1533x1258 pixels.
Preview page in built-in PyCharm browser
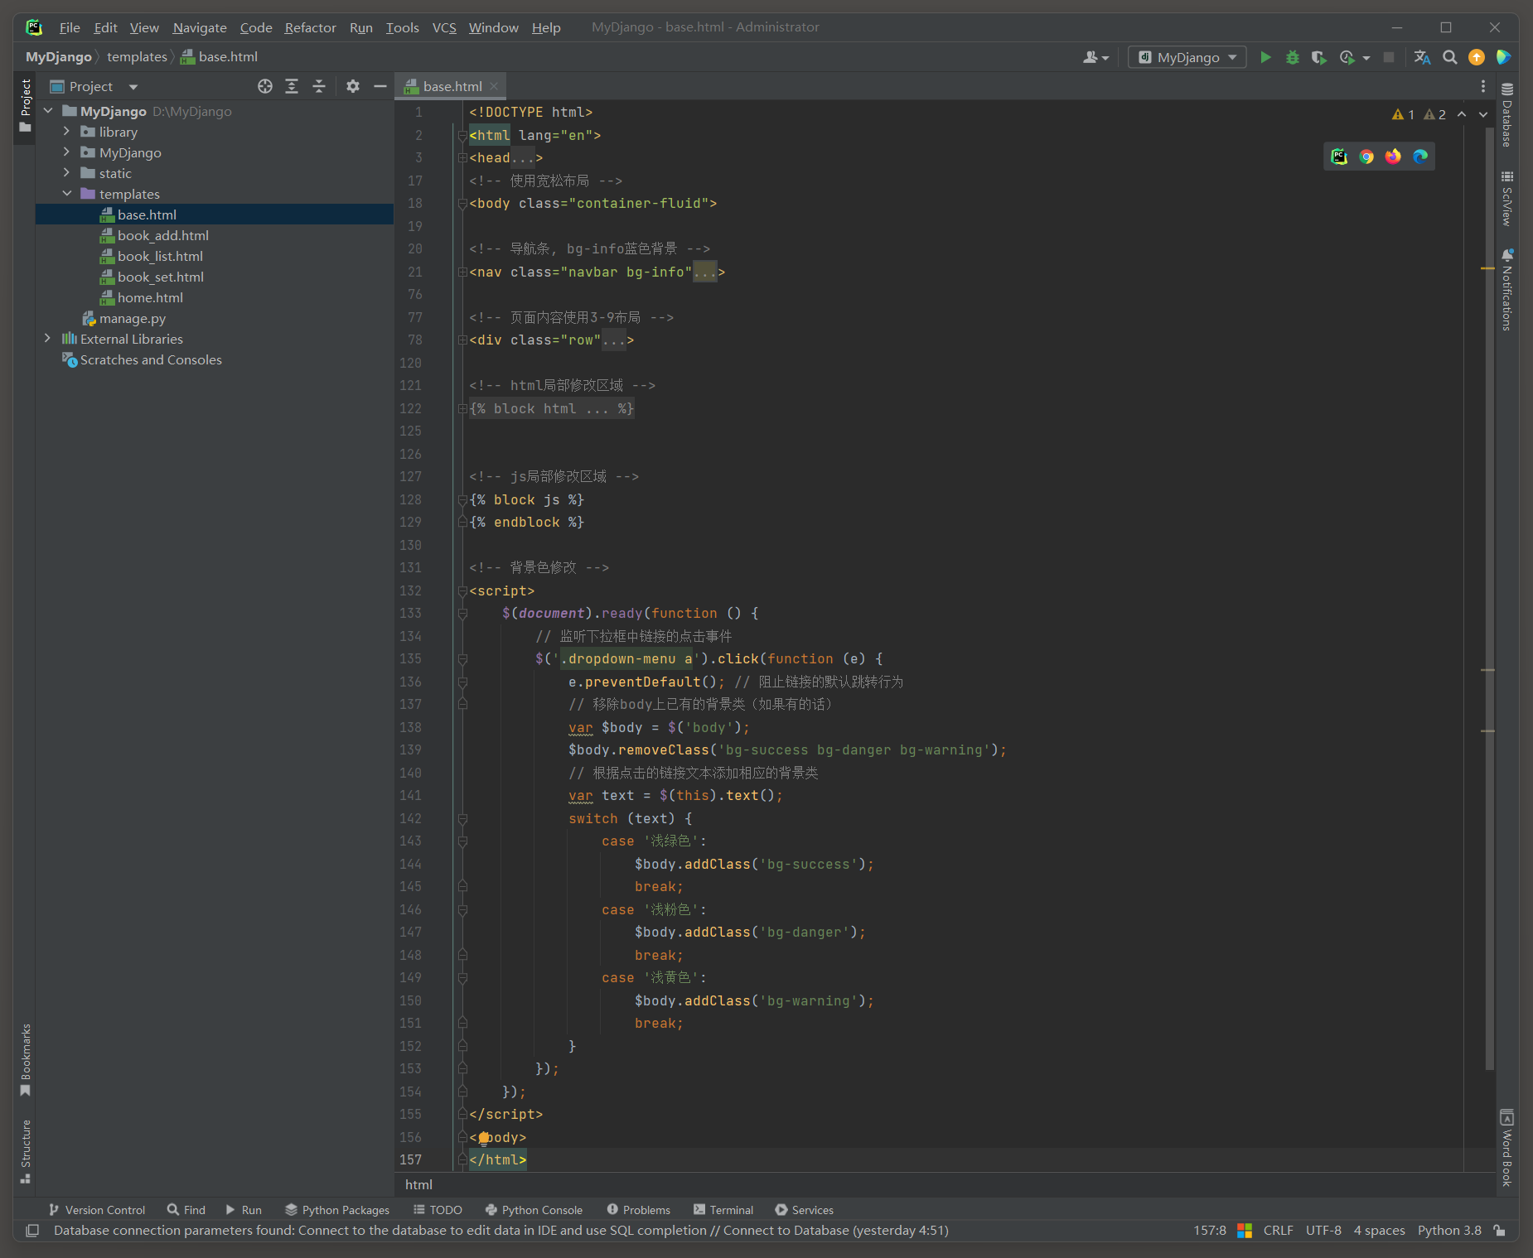pyautogui.click(x=1339, y=157)
